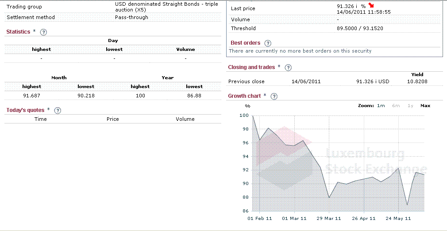Select Max zoom on the growth chart

click(x=425, y=106)
